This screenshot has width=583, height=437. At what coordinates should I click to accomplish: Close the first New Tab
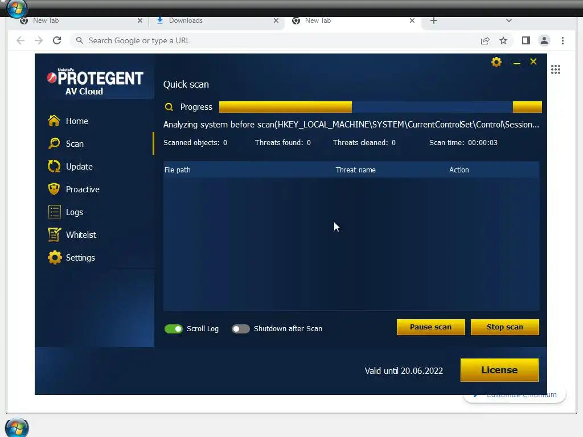click(140, 21)
